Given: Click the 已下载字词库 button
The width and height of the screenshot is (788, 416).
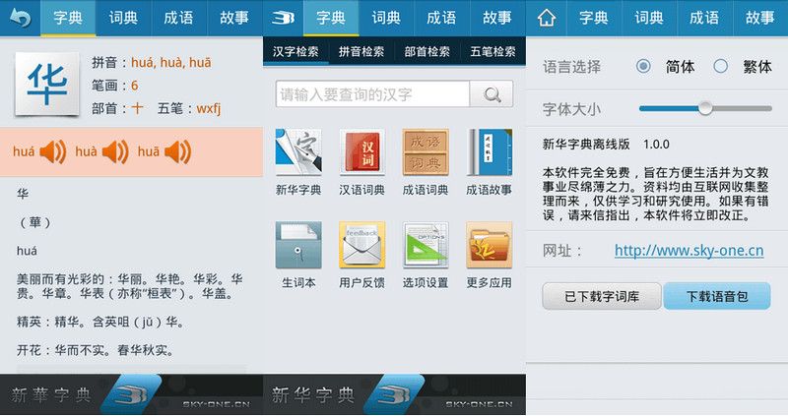Looking at the screenshot, I should [602, 296].
